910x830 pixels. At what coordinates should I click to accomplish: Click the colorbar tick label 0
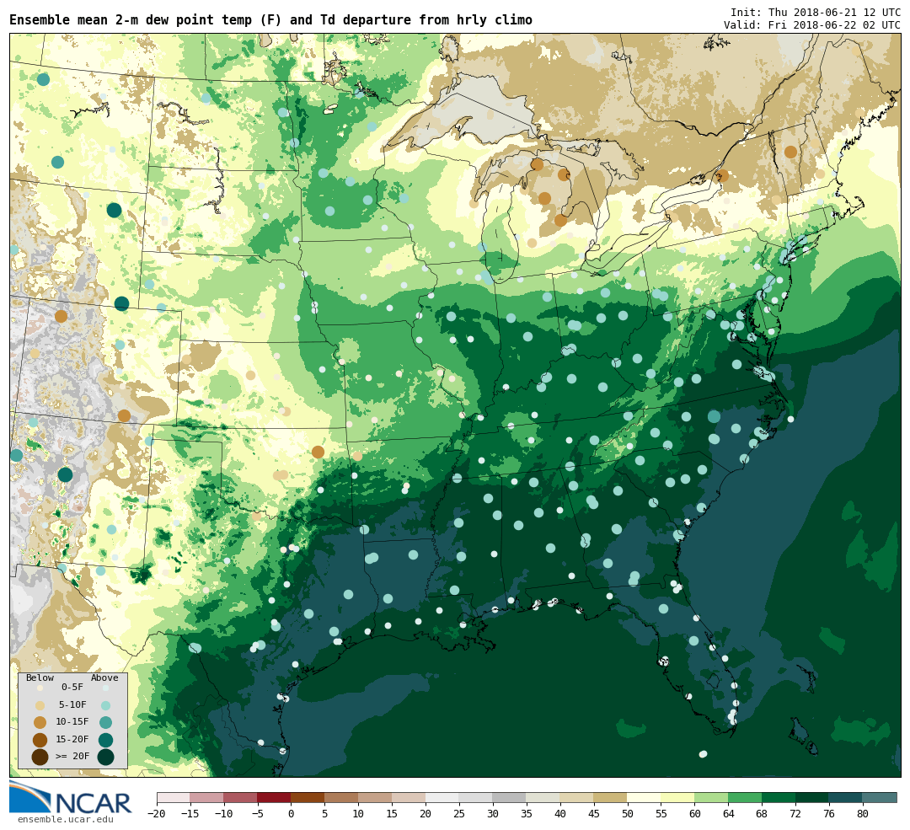coord(291,814)
